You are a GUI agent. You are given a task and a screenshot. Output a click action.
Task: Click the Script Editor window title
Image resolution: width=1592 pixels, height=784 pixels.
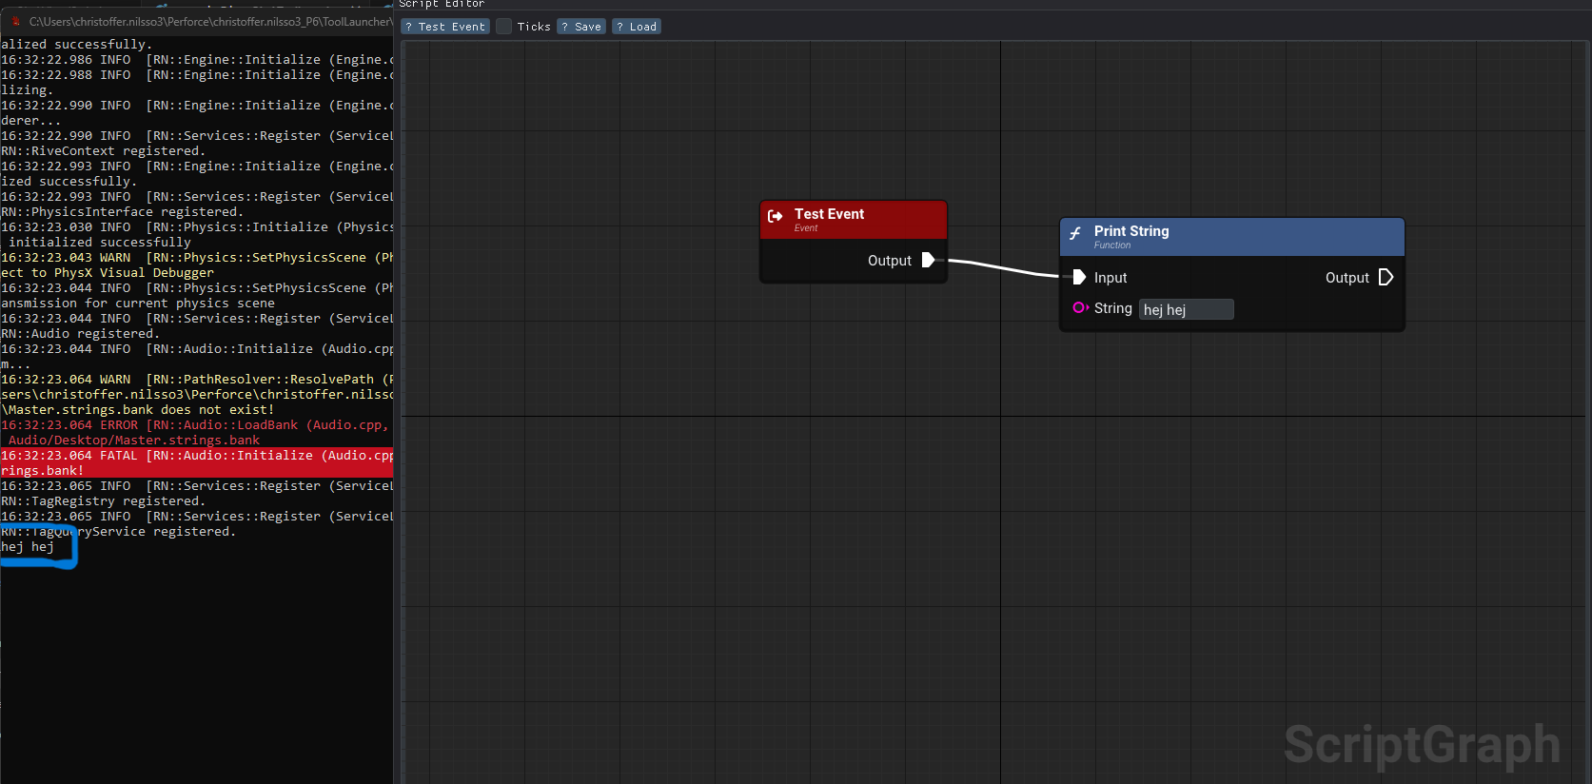point(442,5)
